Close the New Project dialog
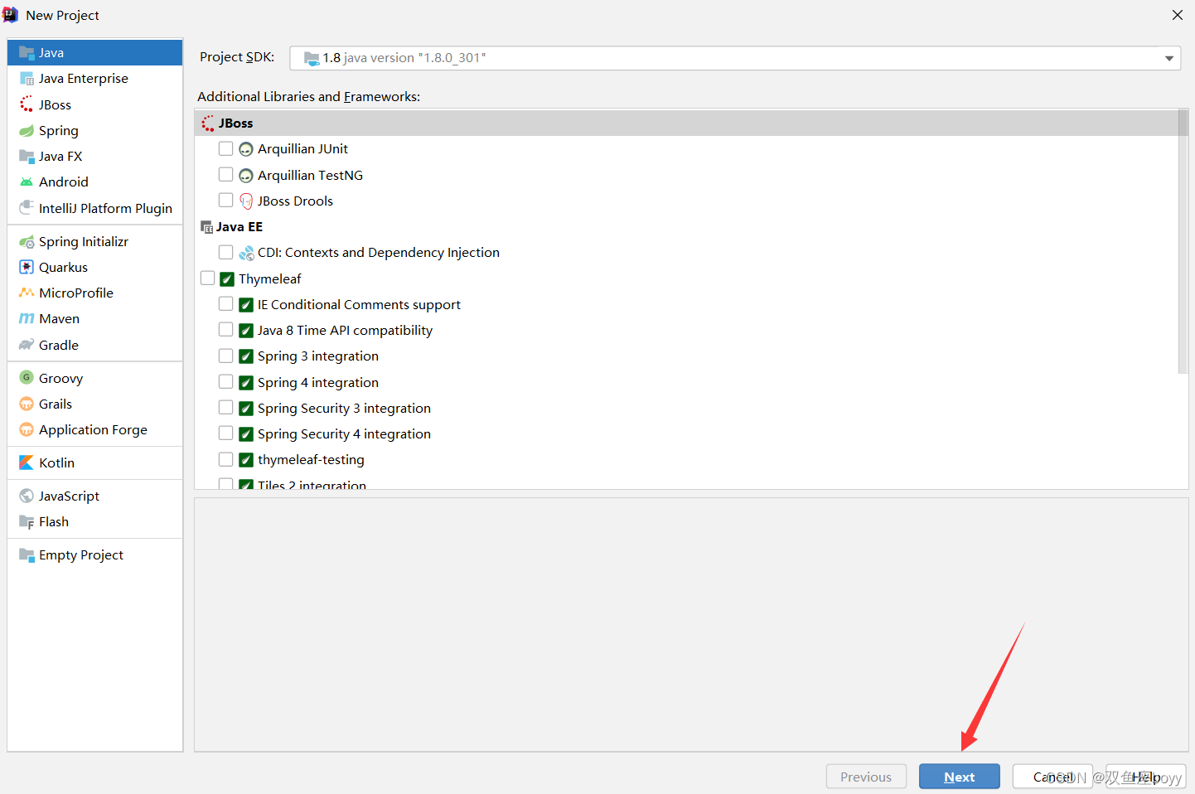Screen dimensions: 1195x794 1177,15
